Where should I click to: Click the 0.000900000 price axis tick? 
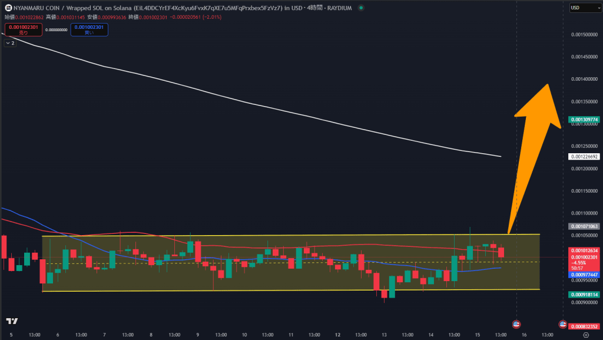point(584,303)
